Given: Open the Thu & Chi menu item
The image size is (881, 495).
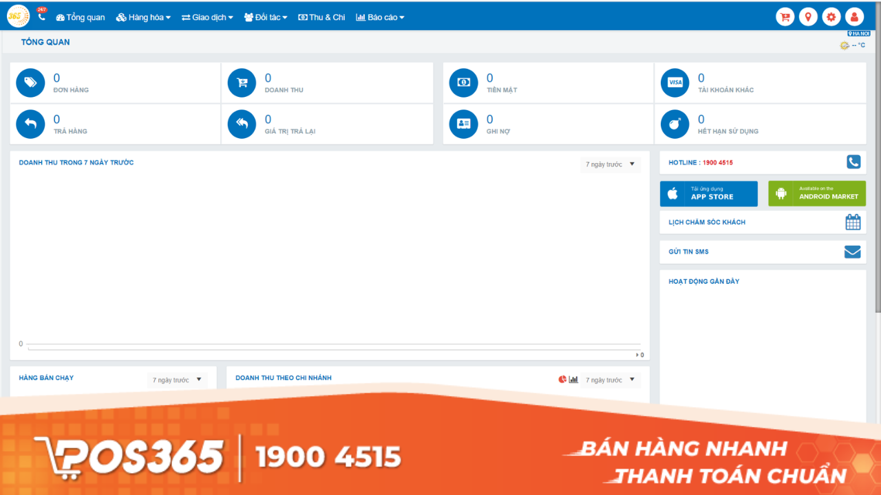Looking at the screenshot, I should click(321, 17).
